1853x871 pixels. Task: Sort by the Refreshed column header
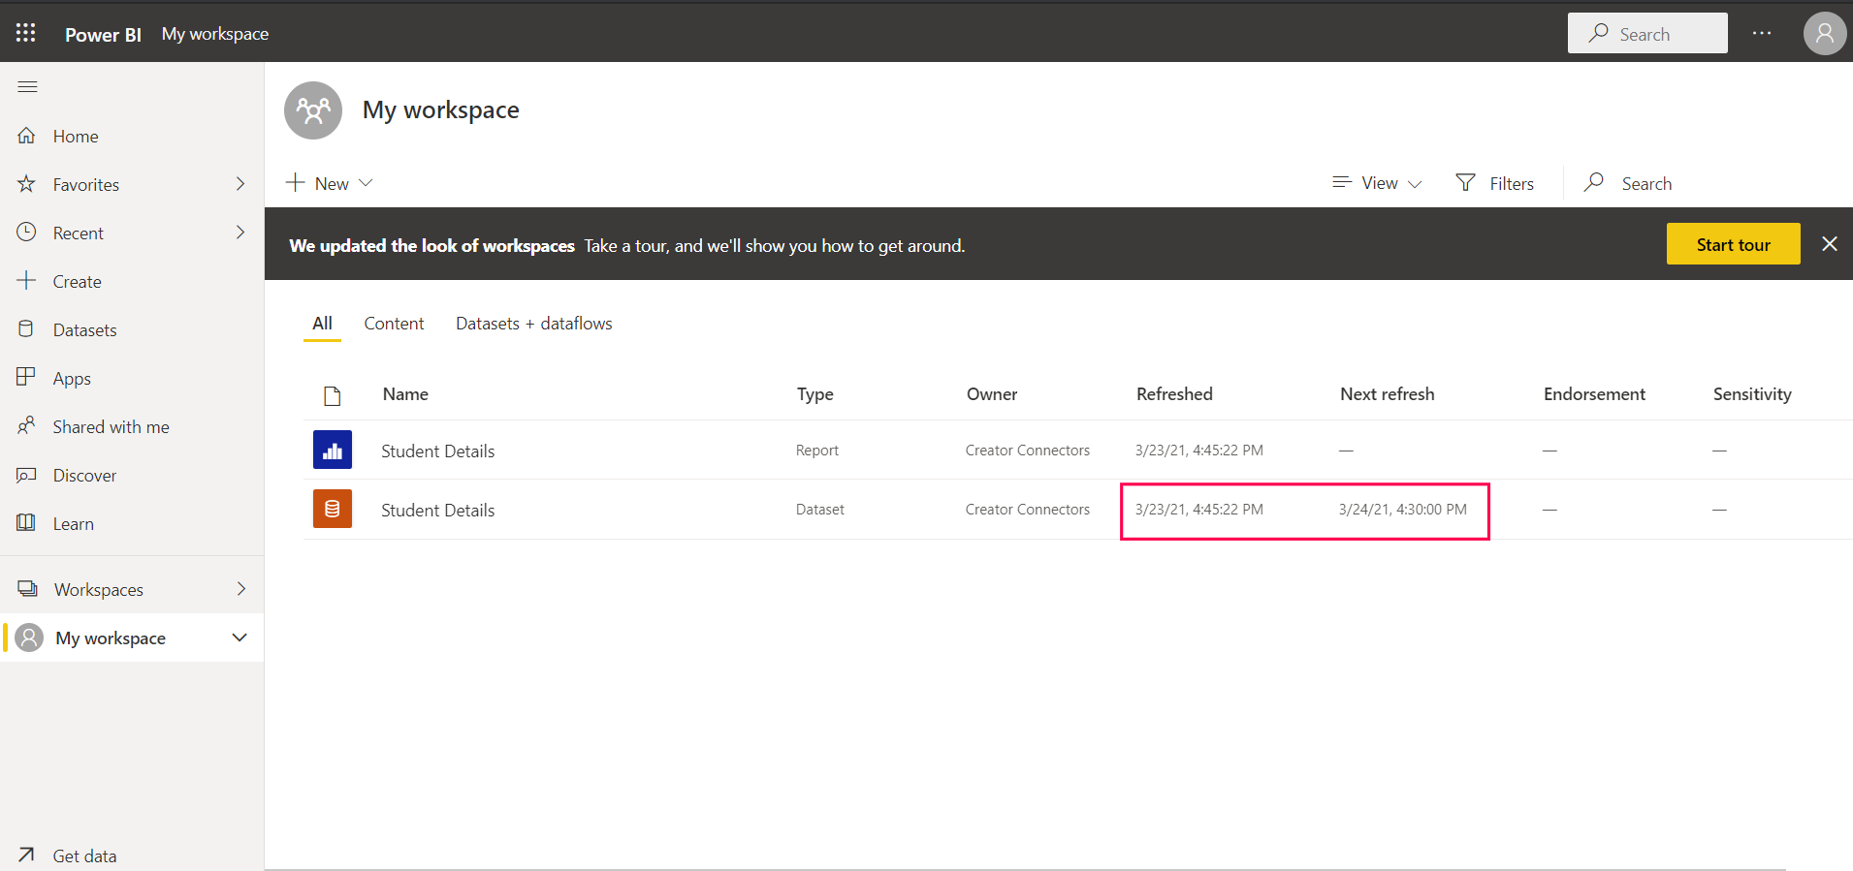click(x=1174, y=394)
